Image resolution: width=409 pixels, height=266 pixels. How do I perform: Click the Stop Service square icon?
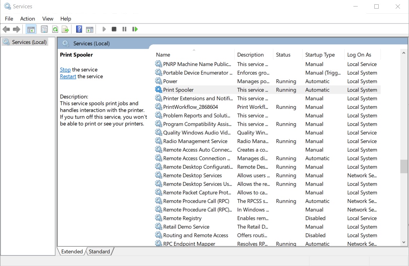[x=114, y=29]
